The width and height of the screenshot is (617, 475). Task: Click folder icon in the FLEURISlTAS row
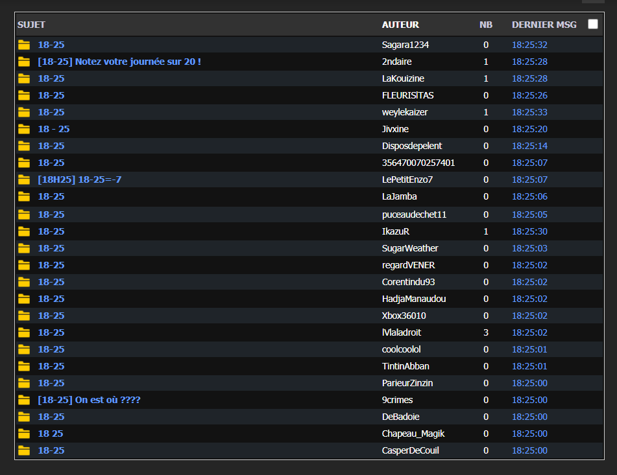pos(24,95)
